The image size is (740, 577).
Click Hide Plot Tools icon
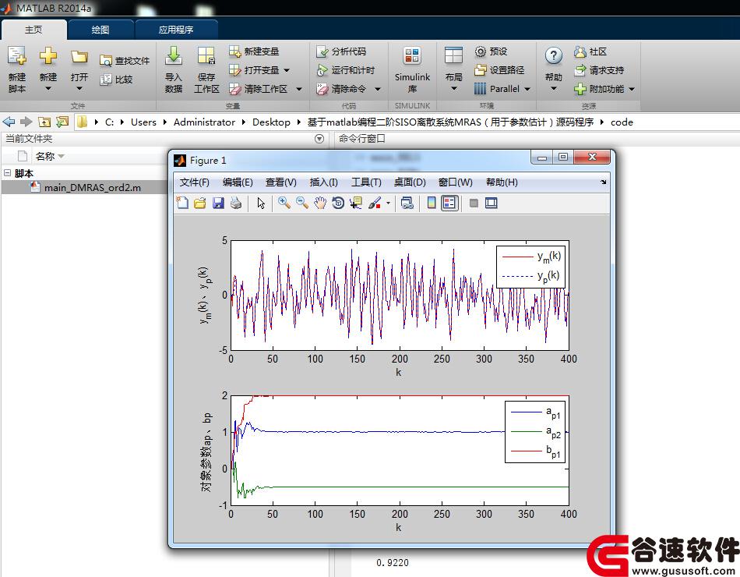(474, 204)
